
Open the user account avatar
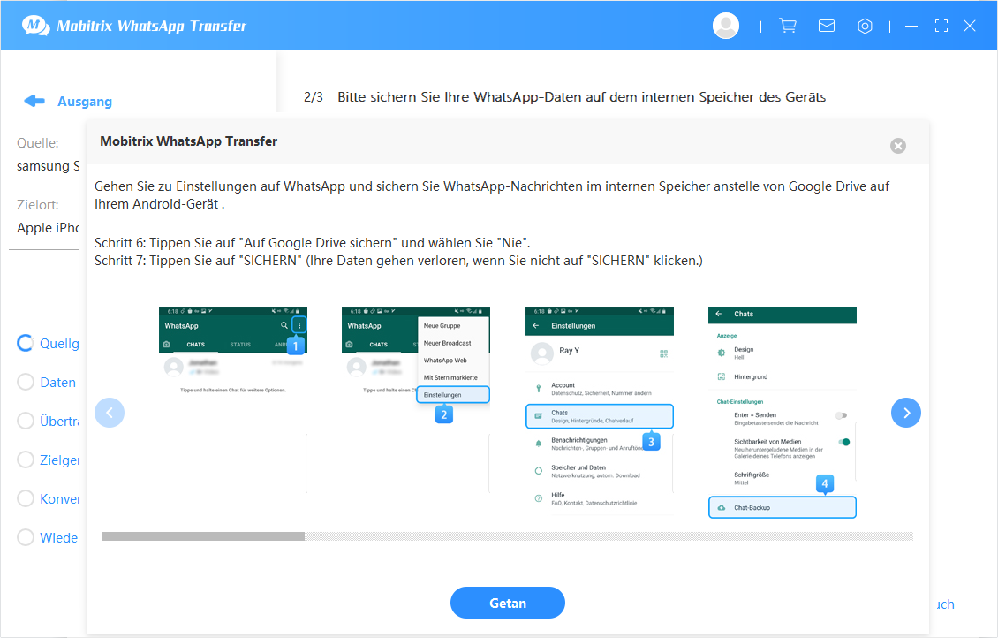726,26
